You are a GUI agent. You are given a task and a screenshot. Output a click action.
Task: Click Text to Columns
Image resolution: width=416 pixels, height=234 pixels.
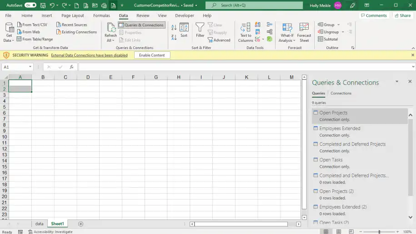(246, 33)
